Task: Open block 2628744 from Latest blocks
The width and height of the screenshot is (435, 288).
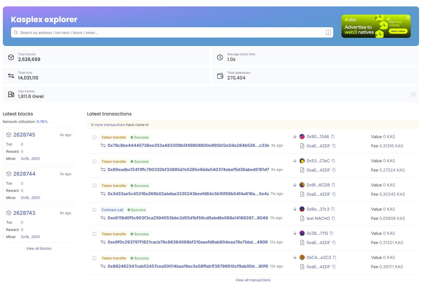Action: pos(24,174)
